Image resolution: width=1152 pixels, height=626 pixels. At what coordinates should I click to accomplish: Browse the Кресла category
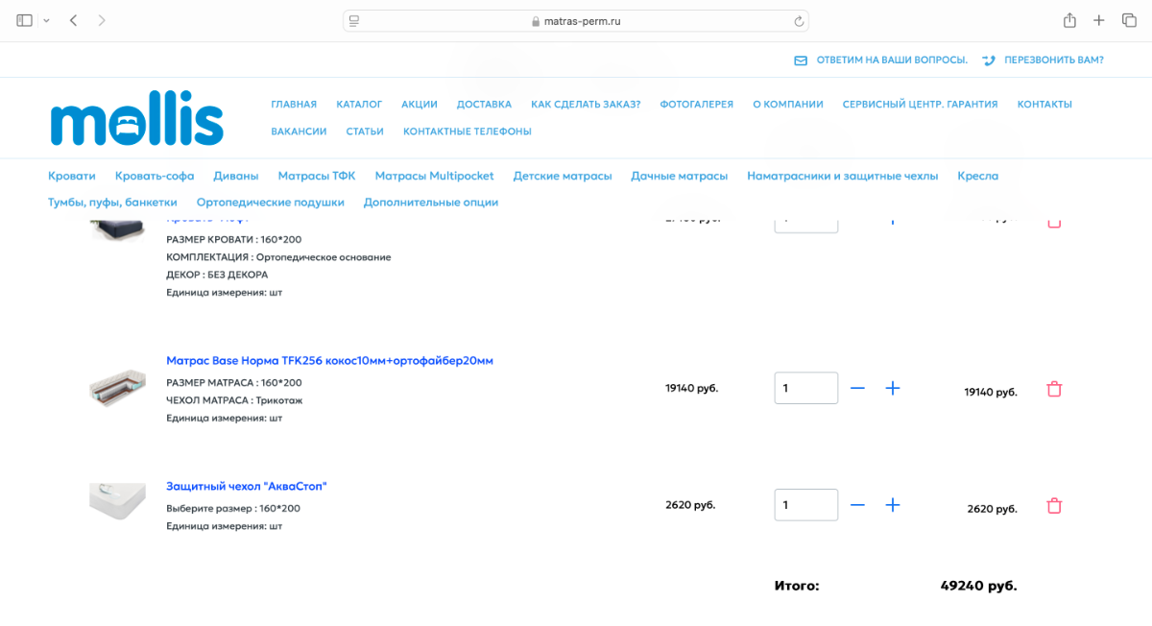(978, 176)
